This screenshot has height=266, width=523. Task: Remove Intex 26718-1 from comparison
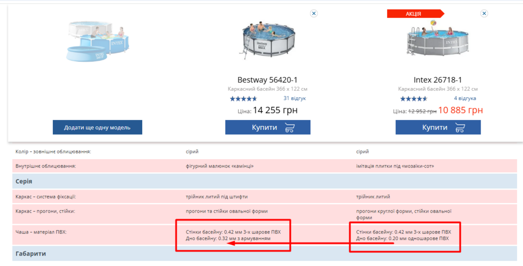click(x=484, y=13)
